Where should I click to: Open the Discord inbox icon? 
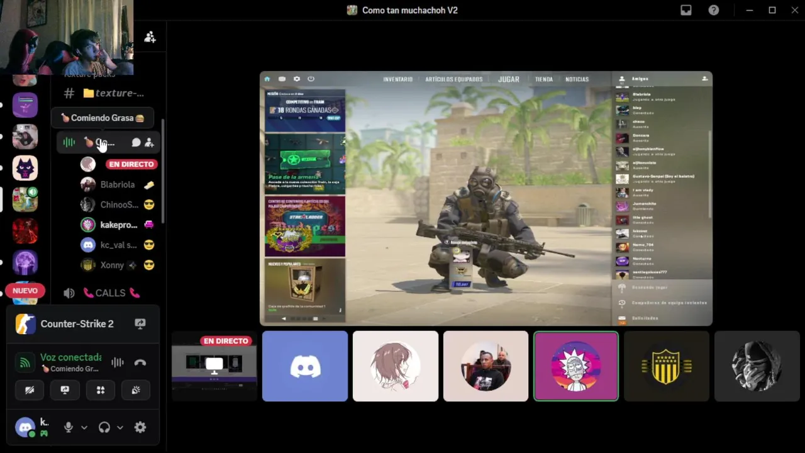(x=686, y=10)
